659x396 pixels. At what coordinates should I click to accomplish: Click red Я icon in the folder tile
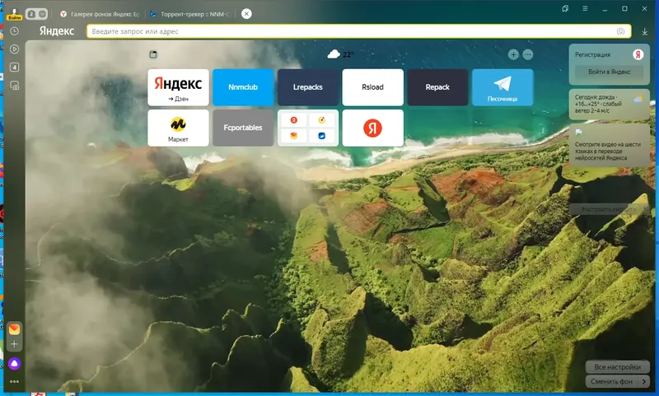click(294, 120)
